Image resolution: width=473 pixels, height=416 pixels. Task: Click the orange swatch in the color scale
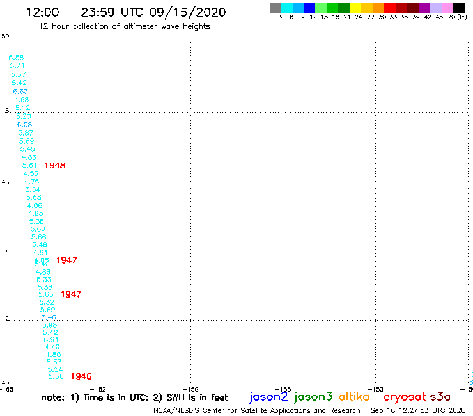click(378, 8)
